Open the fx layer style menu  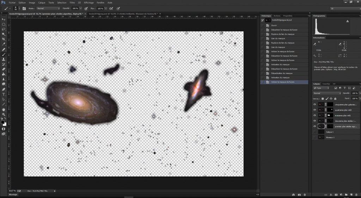pyautogui.click(x=331, y=195)
